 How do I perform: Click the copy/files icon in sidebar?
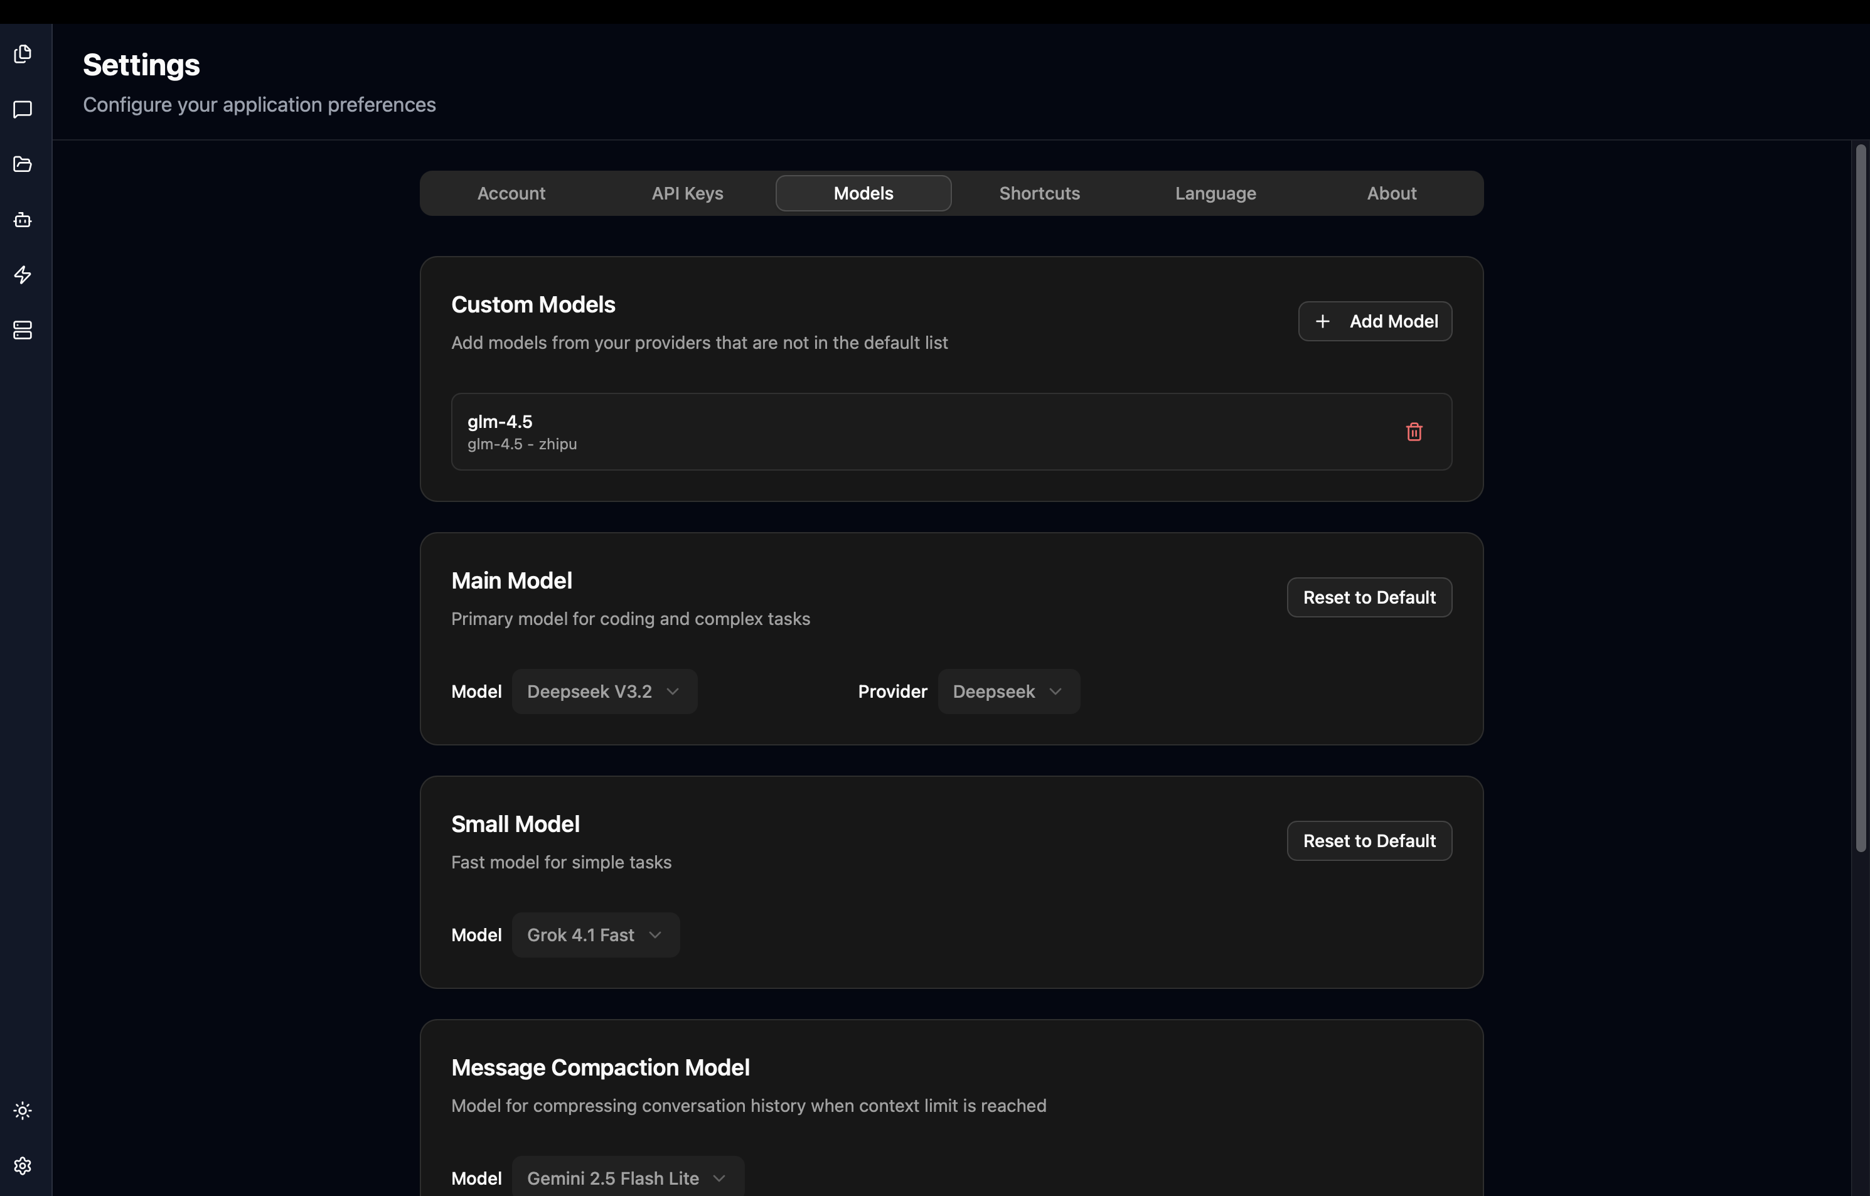tap(23, 53)
